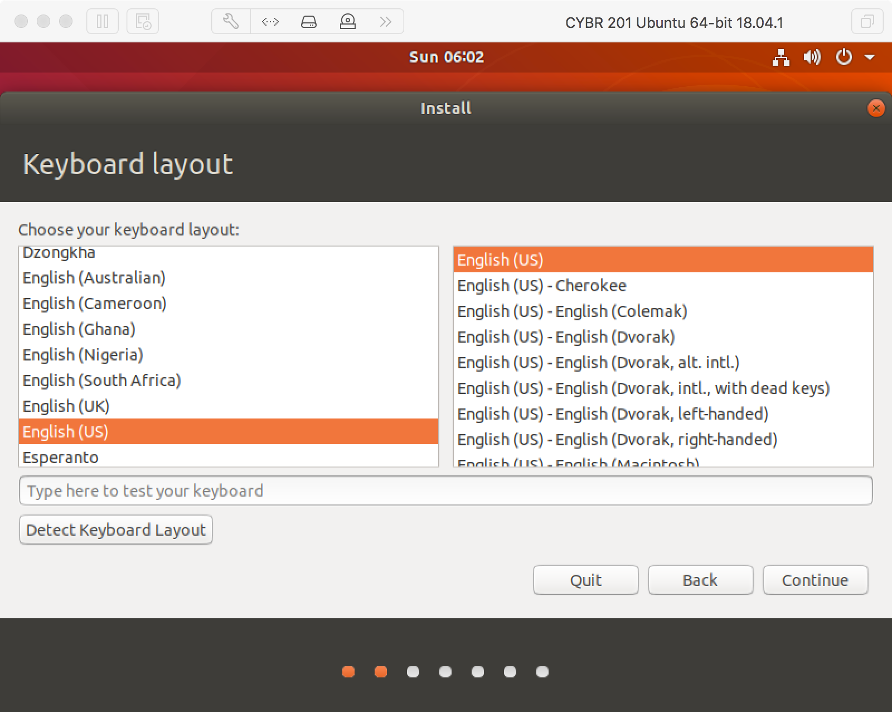The width and height of the screenshot is (892, 712).
Task: Click the hard disk icon in toolbar
Action: [309, 22]
